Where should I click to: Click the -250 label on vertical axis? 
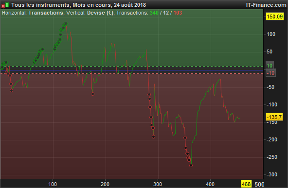point(272,157)
